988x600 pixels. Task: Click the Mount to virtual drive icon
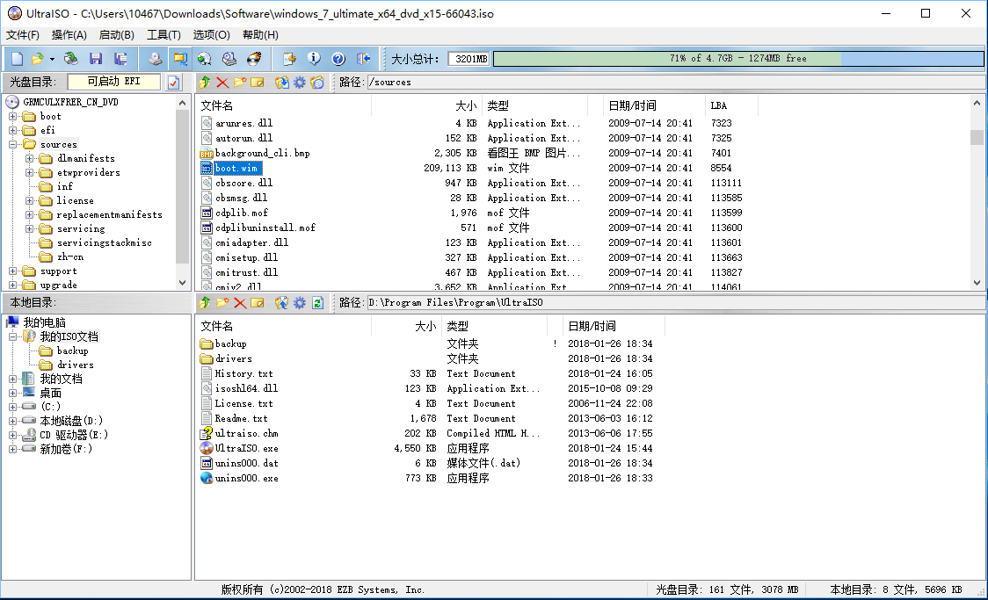pos(229,59)
